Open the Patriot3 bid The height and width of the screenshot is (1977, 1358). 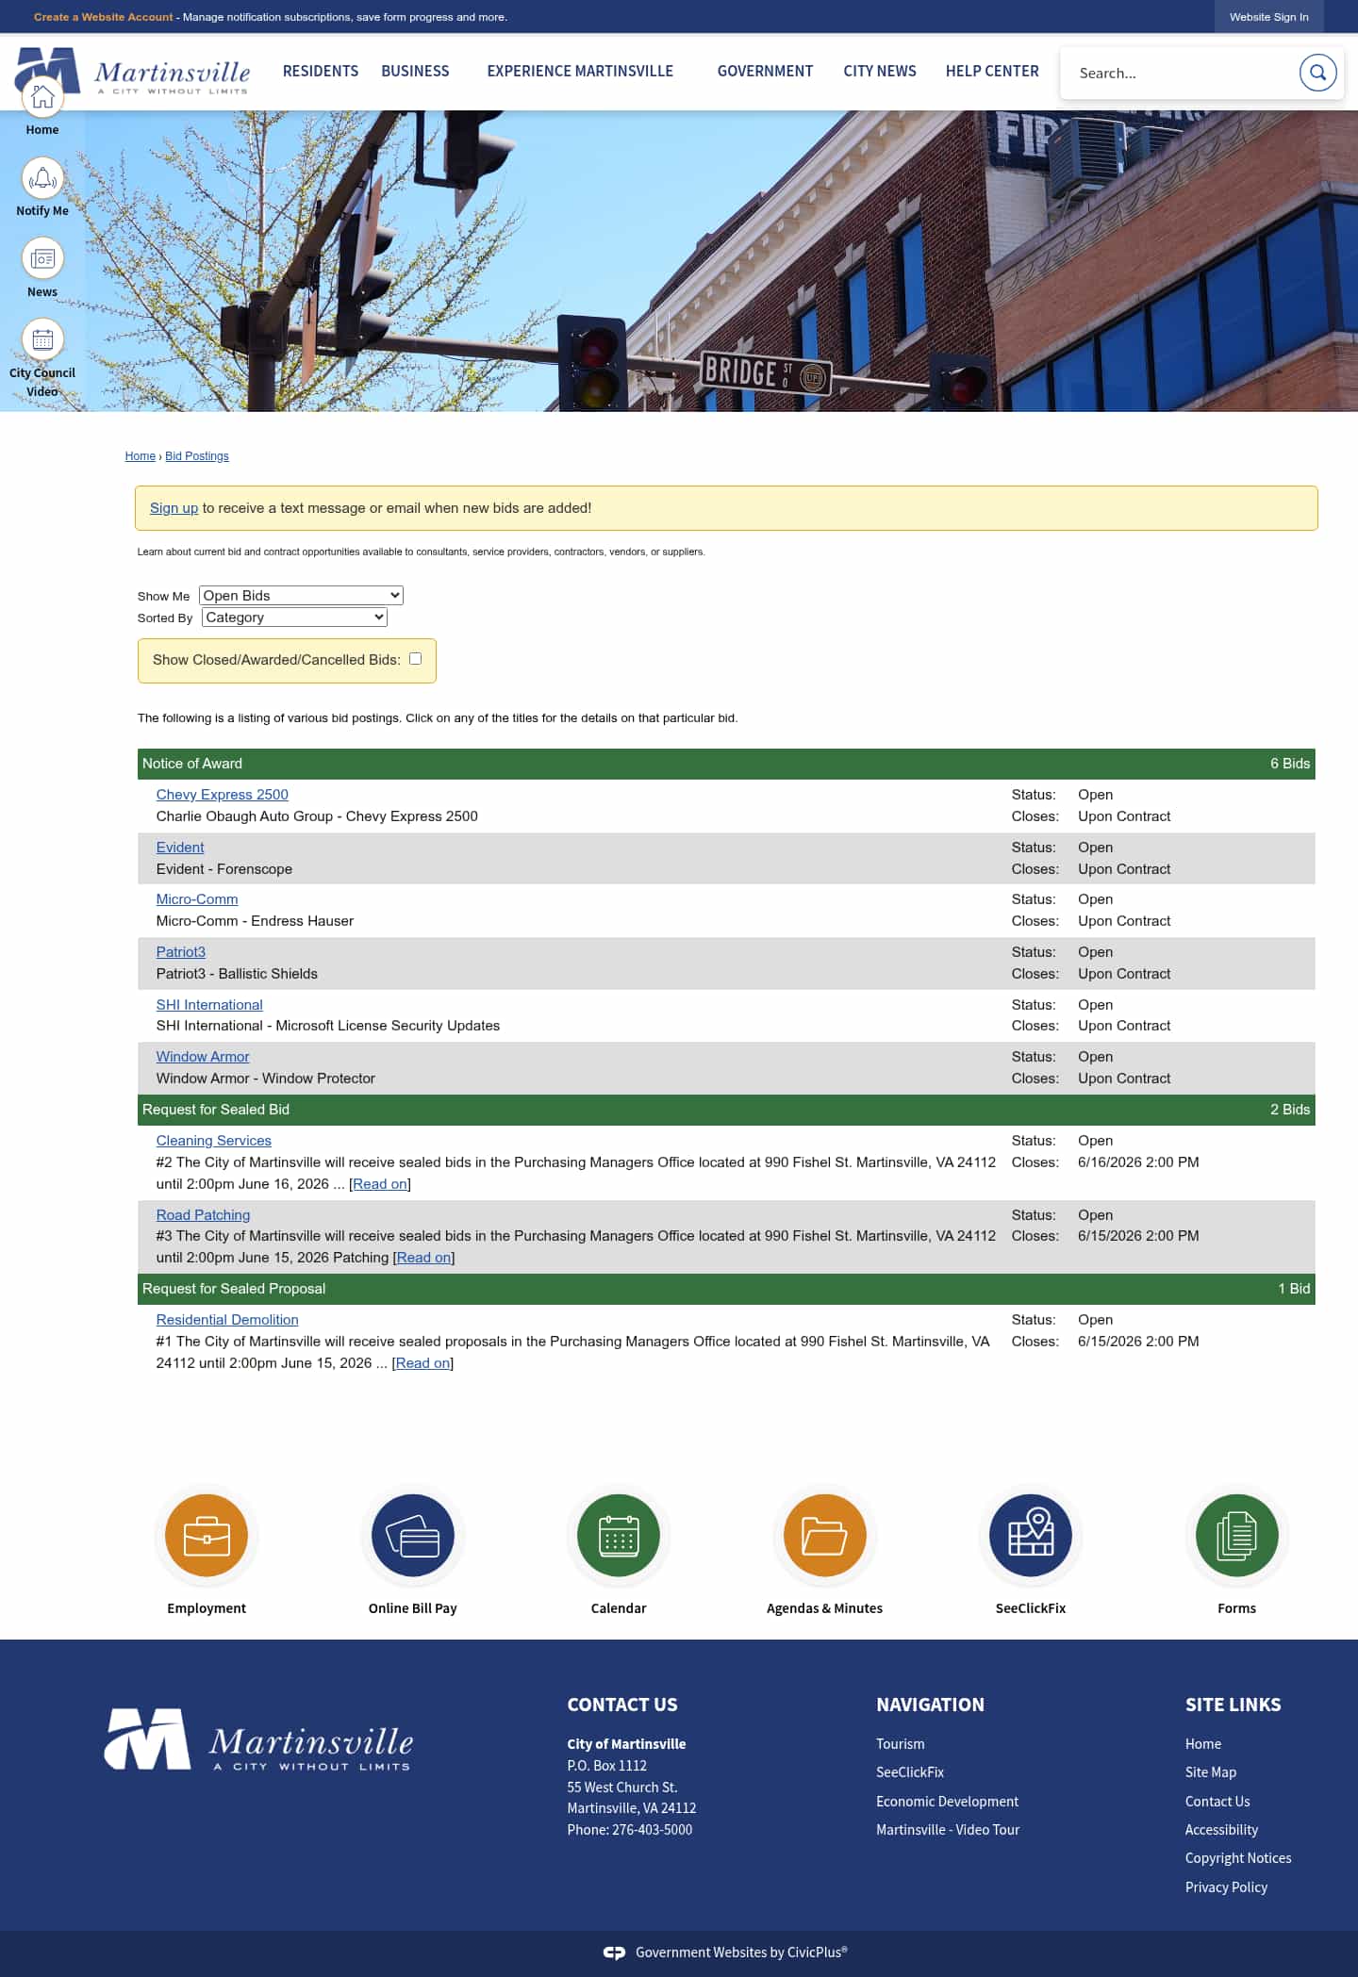[181, 952]
